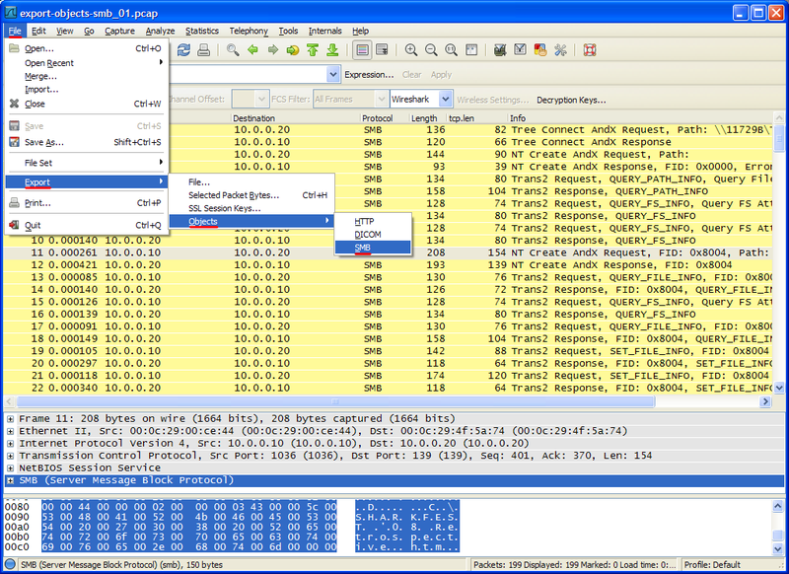Click the Go to packet icon
This screenshot has height=574, width=789.
pyautogui.click(x=292, y=49)
